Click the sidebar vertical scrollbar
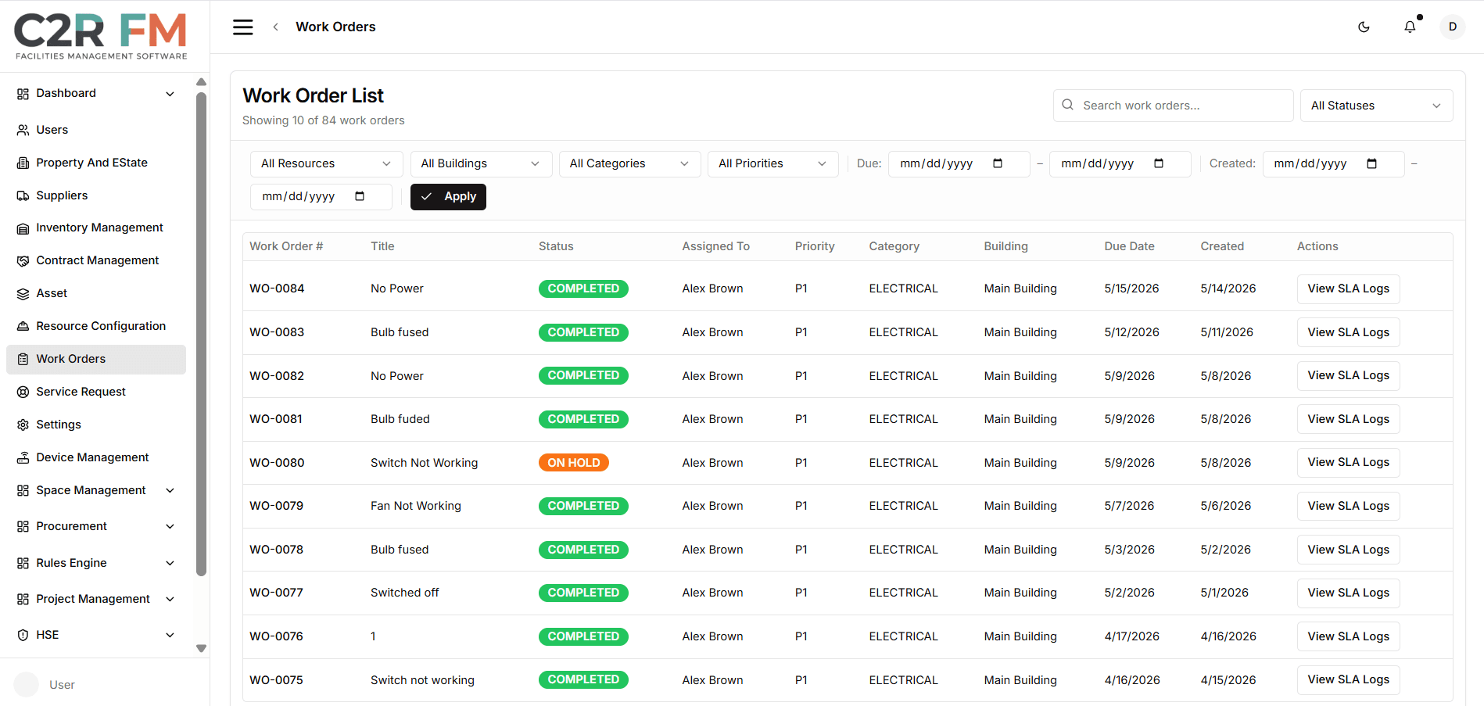1484x706 pixels. pyautogui.click(x=201, y=334)
